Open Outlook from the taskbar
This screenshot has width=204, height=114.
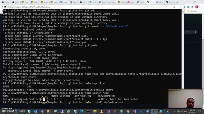coord(36,111)
